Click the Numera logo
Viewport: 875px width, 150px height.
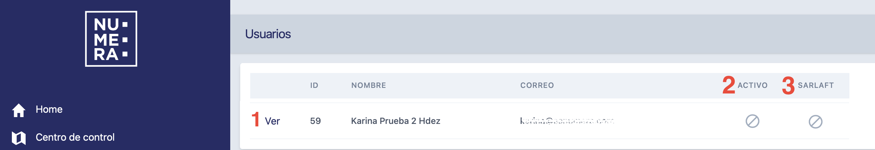[x=111, y=39]
